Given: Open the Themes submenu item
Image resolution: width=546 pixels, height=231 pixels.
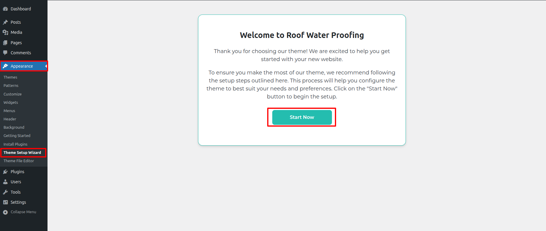Looking at the screenshot, I should (x=10, y=77).
